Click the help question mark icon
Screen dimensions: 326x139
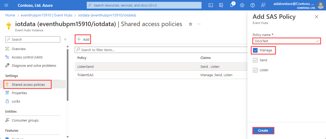click(x=253, y=5)
